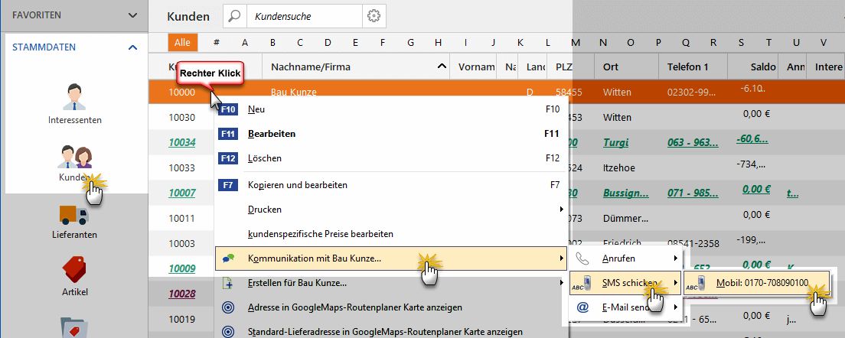Select SMS schicken submenu item
Screen dimensions: 845x338
[625, 283]
